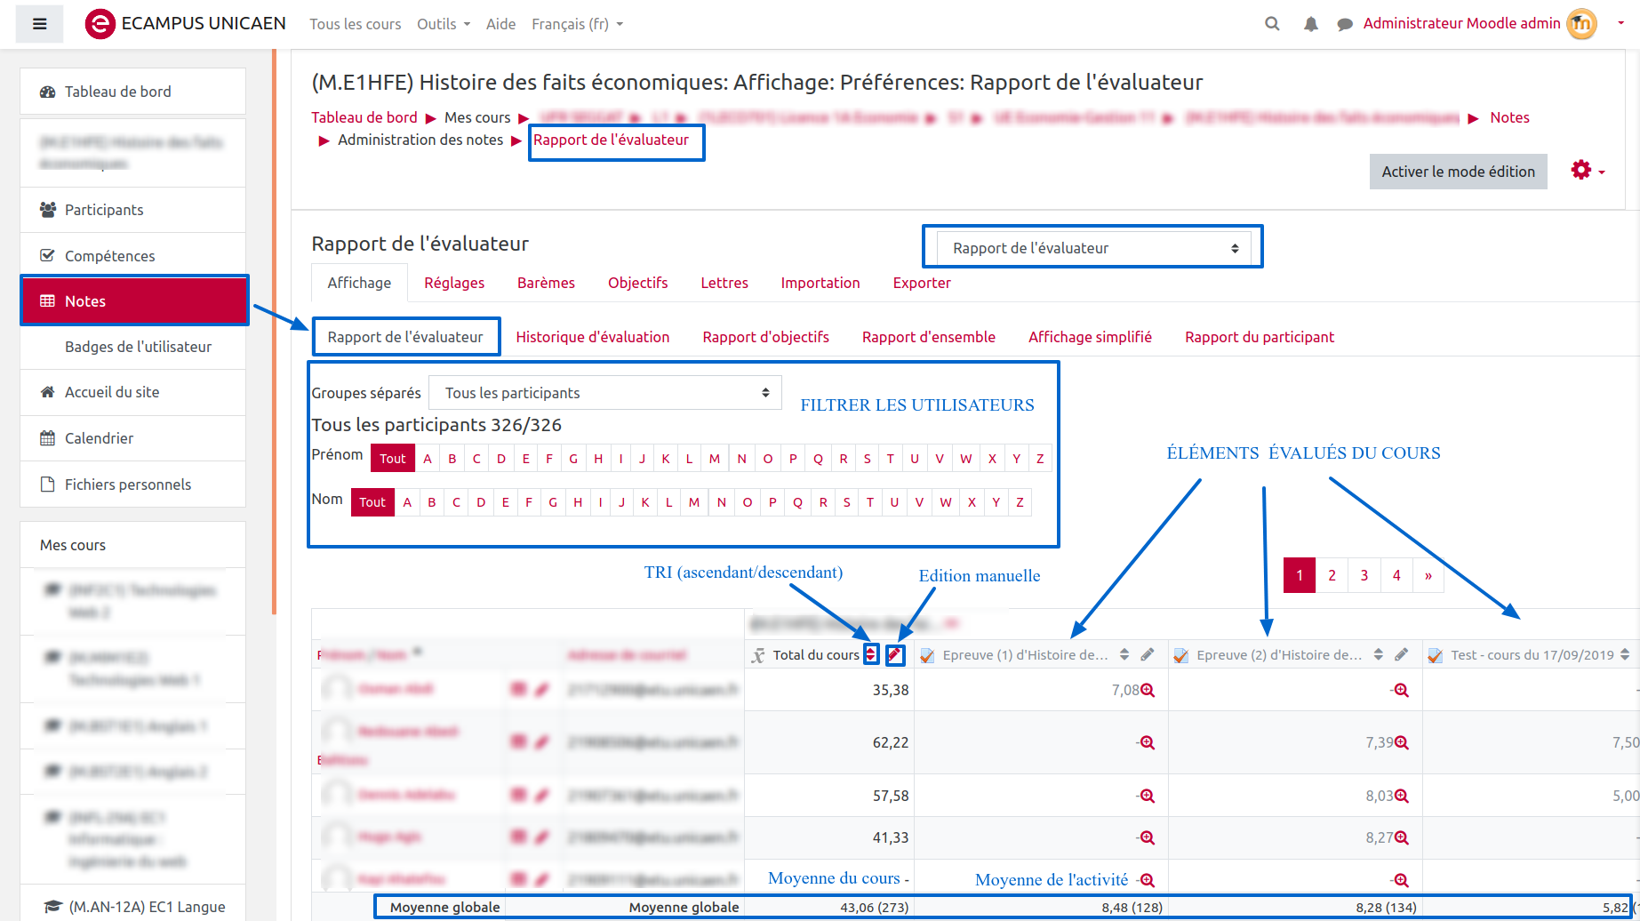1640x921 pixels.
Task: Open grade analysis magnifier next to 7,08
Action: pos(1148,691)
